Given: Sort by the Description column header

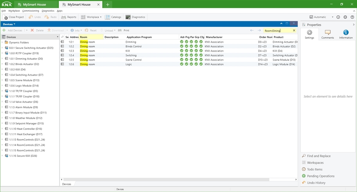Looking at the screenshot, I should point(114,37).
